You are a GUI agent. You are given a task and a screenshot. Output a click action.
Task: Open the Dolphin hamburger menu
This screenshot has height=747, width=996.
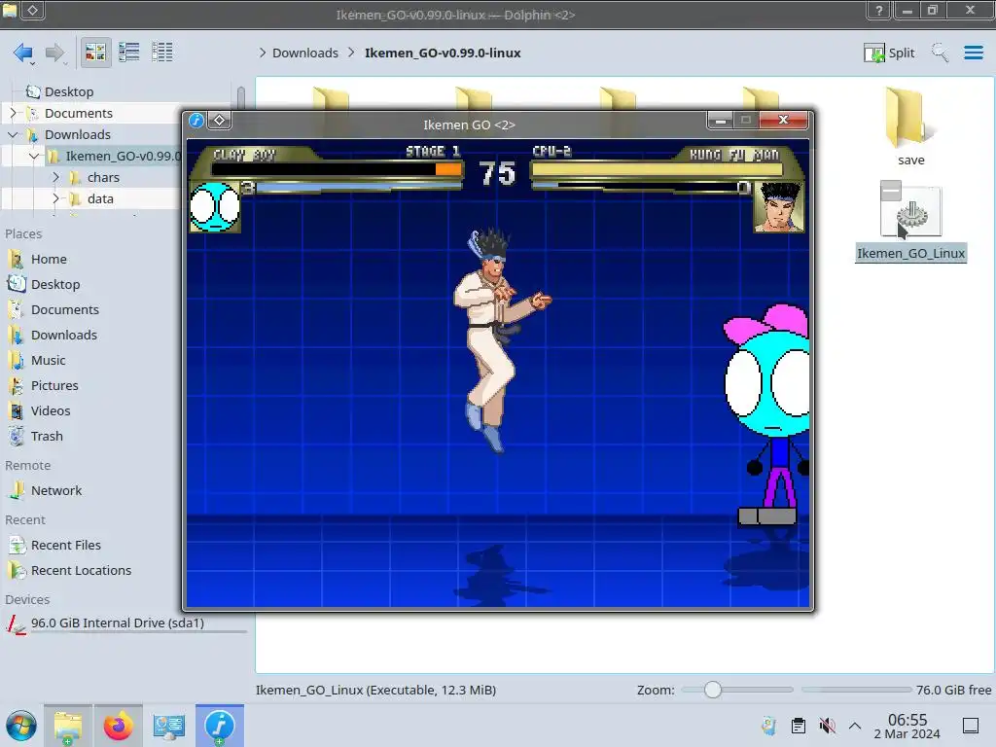pyautogui.click(x=974, y=53)
